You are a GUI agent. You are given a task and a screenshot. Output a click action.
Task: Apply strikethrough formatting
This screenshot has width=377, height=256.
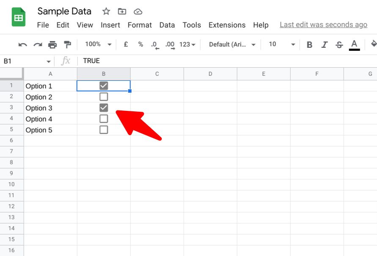click(339, 44)
